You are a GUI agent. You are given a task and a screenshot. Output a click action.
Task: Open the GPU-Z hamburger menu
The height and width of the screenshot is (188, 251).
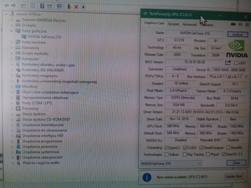click(x=247, y=24)
